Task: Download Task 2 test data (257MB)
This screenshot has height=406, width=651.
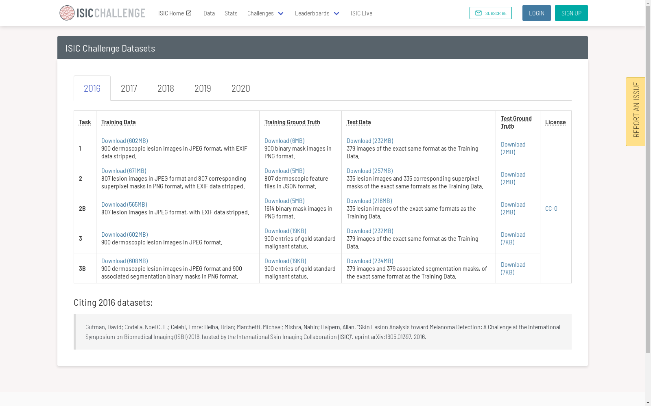Action: pos(369,171)
